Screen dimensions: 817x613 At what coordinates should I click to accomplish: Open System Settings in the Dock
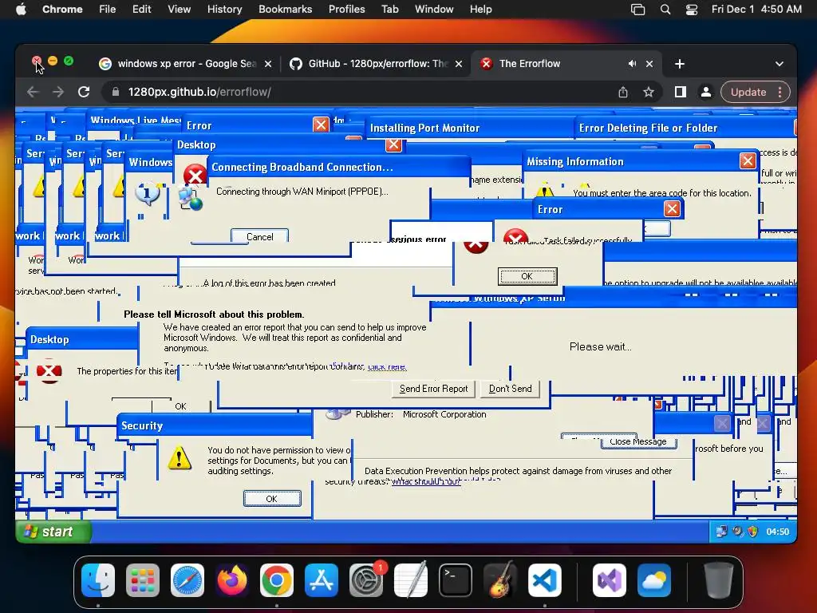coord(366,580)
